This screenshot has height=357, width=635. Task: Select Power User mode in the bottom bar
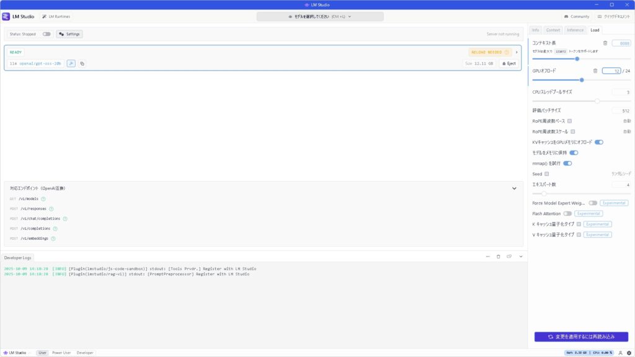pyautogui.click(x=61, y=353)
